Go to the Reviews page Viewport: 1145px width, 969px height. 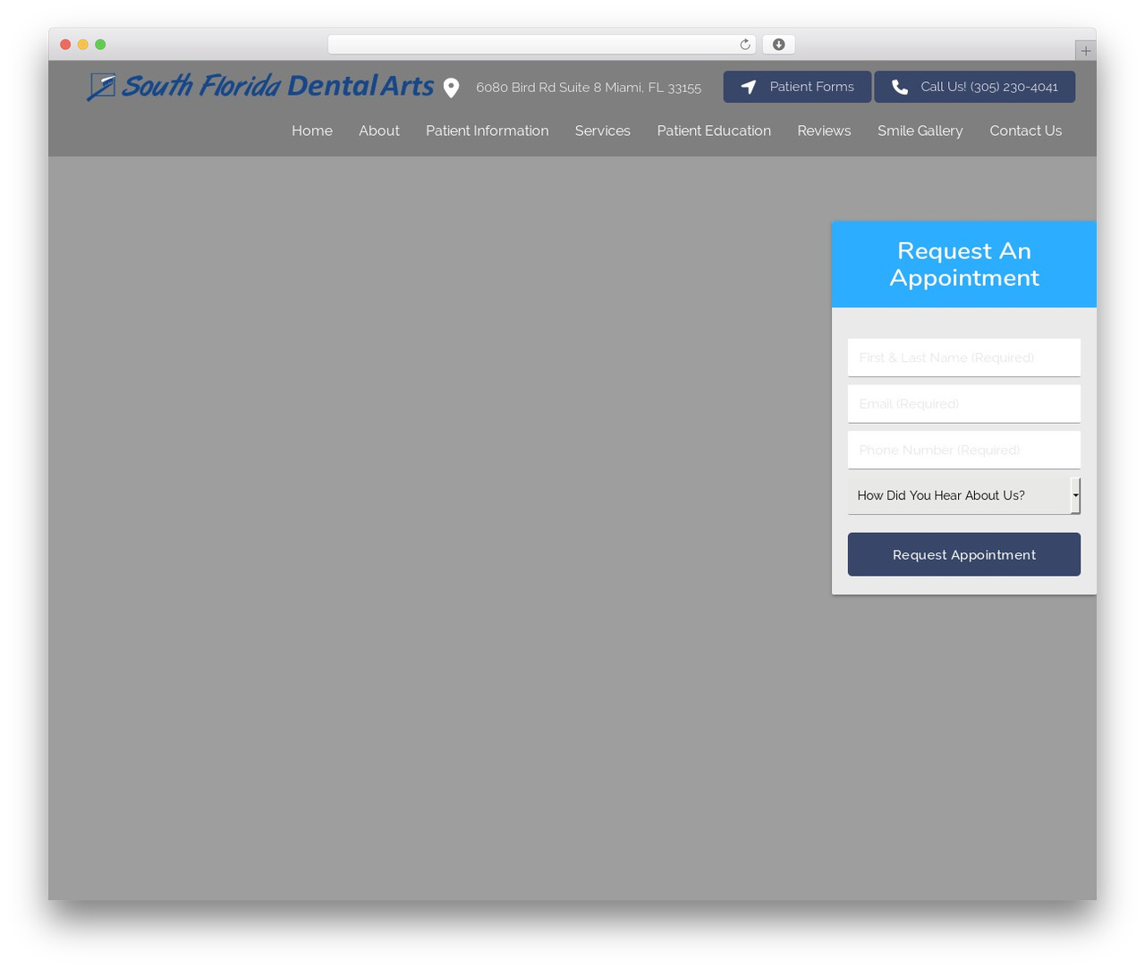coord(824,131)
